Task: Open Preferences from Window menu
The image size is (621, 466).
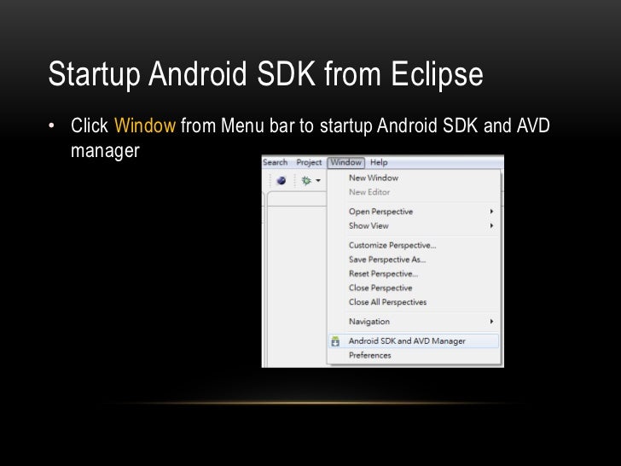Action: [414, 355]
